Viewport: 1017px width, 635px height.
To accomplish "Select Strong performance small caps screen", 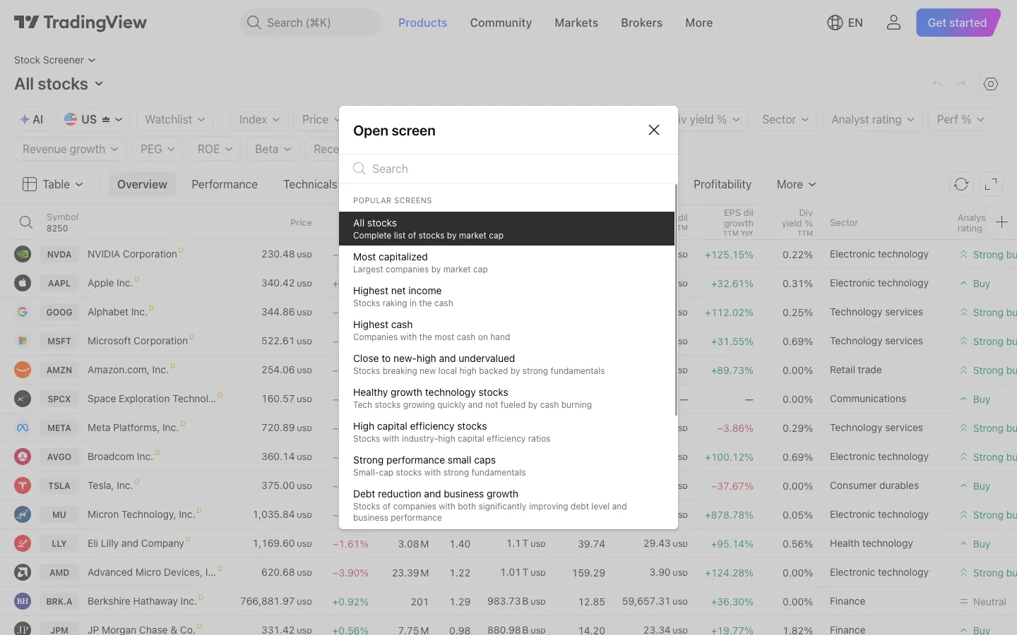I will (506, 466).
